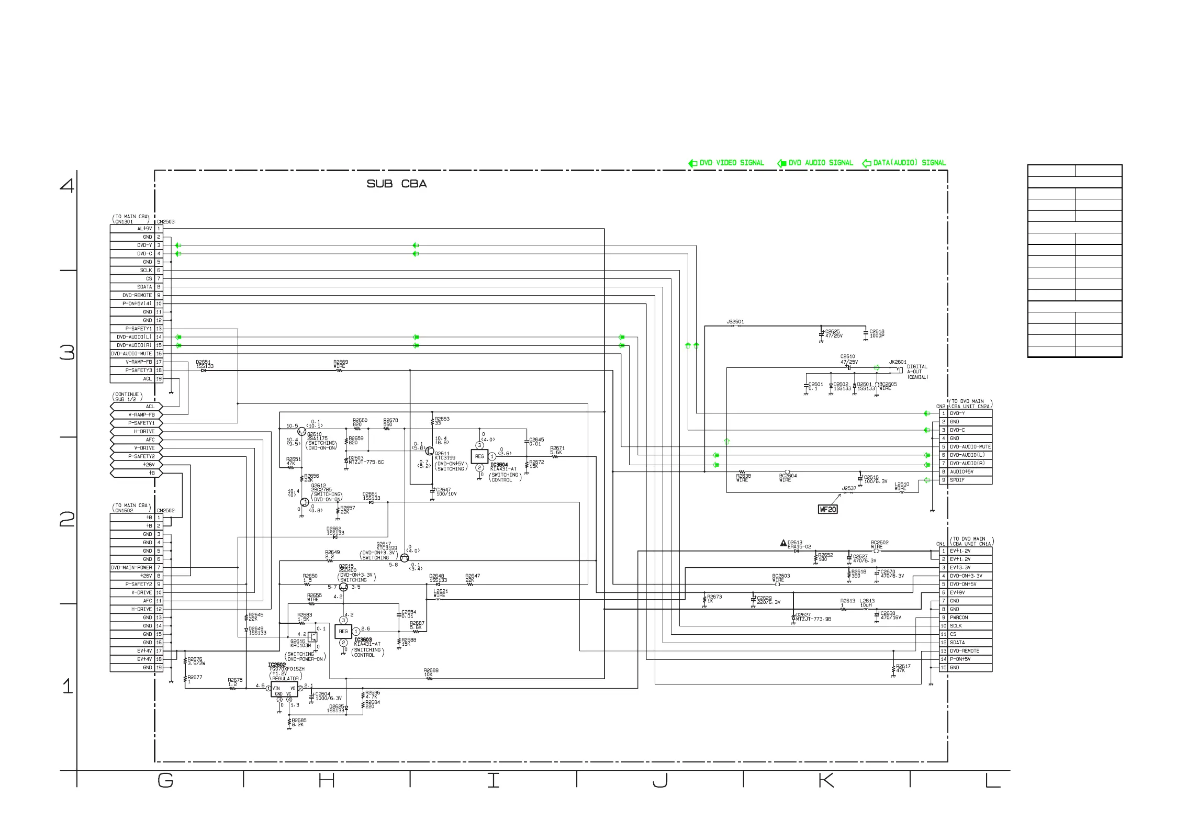Click the Q2616 KRC103M switching transistor box

coord(312,637)
